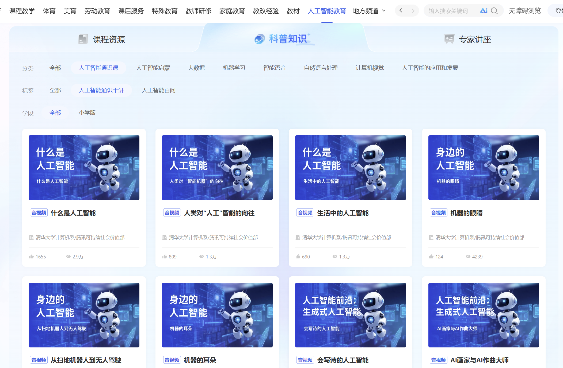Image resolution: width=563 pixels, height=368 pixels.
Task: Choose 计算机视觉 category filter
Action: point(370,68)
